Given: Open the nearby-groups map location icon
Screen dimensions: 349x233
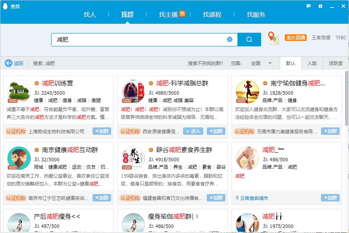Looking at the screenshot, I should point(274,39).
